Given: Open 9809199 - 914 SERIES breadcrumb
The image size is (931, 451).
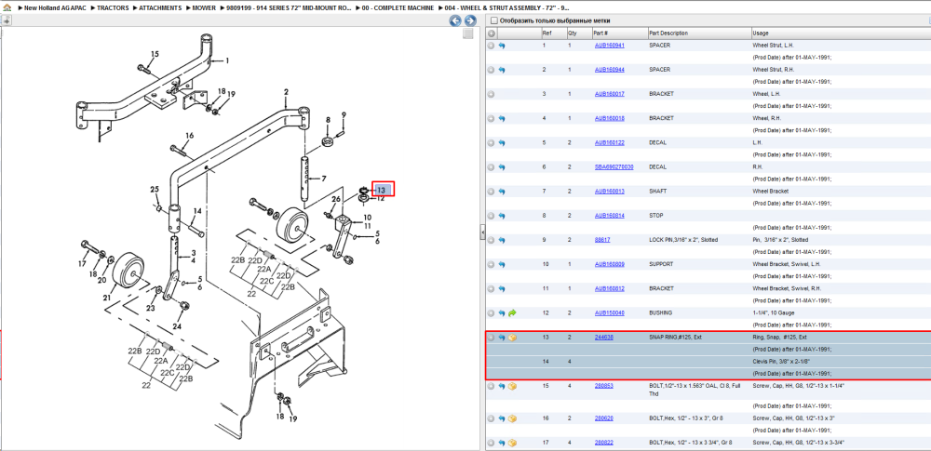Looking at the screenshot, I should pyautogui.click(x=290, y=8).
